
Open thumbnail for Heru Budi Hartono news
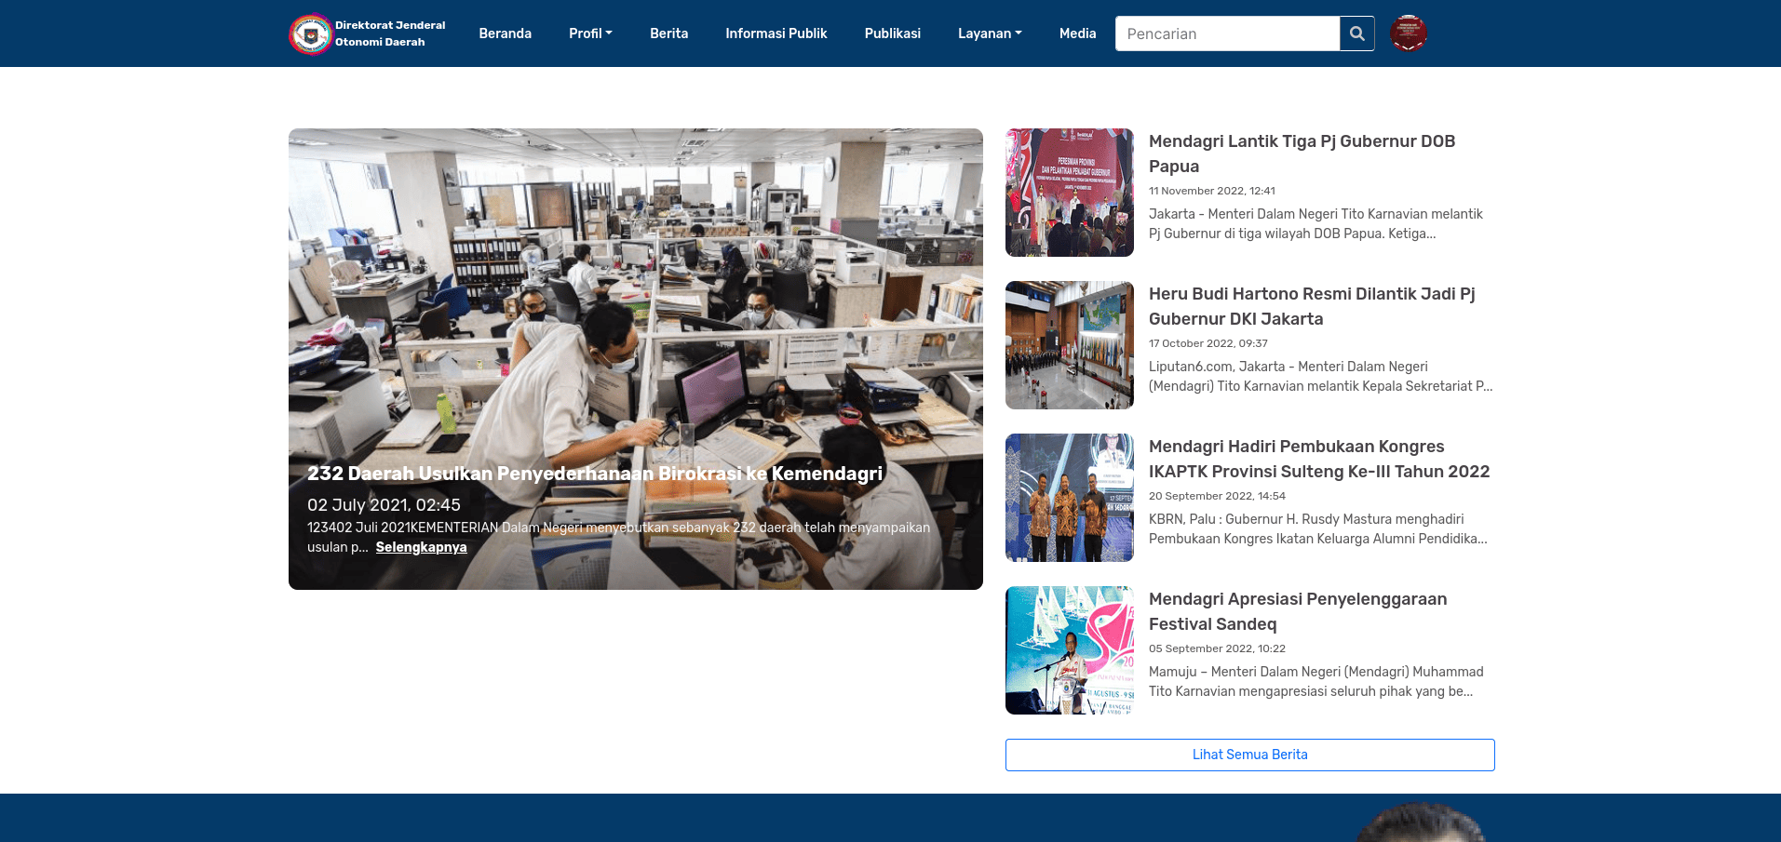tap(1070, 345)
